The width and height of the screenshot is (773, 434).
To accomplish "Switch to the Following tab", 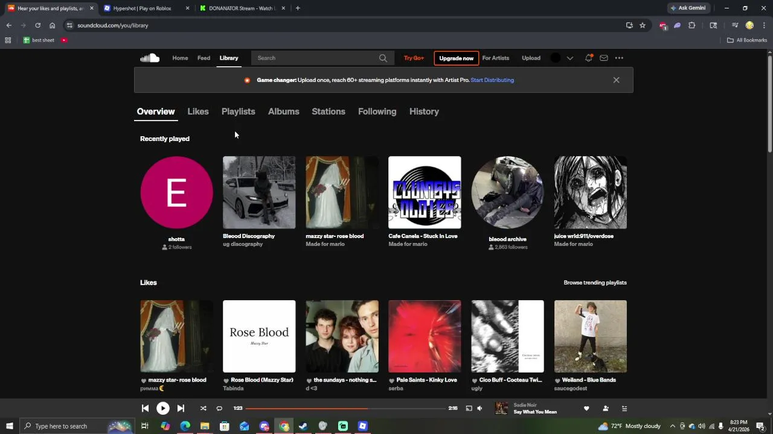I will [377, 112].
